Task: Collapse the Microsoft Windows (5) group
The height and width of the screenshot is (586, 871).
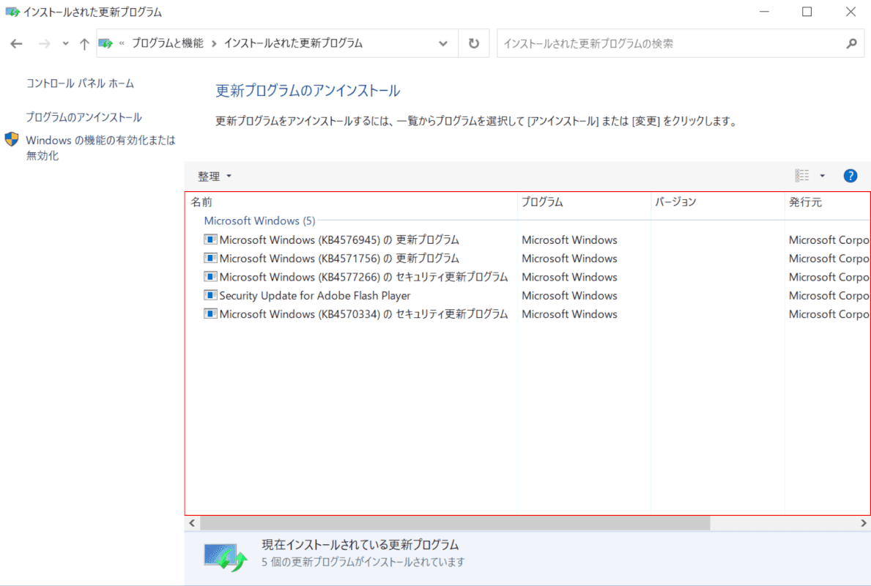Action: [259, 221]
